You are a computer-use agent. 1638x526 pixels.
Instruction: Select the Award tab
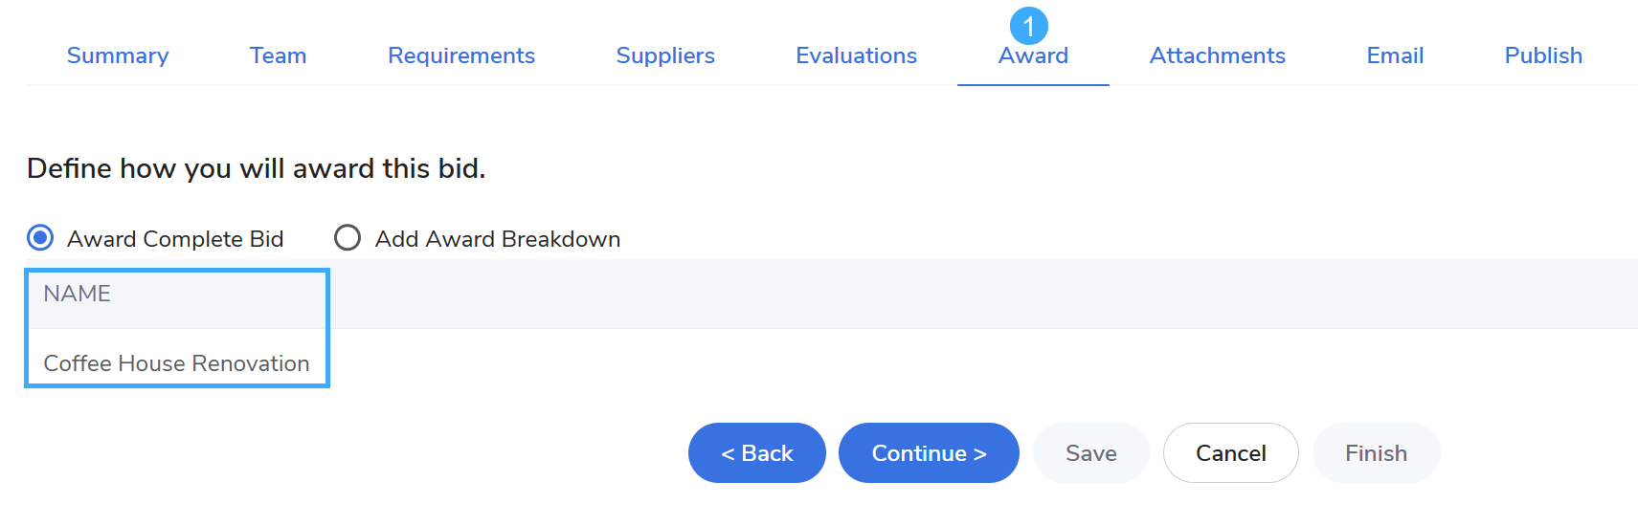[x=1033, y=56]
